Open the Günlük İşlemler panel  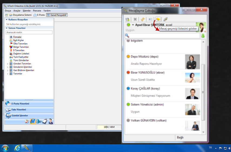[x=19, y=115]
